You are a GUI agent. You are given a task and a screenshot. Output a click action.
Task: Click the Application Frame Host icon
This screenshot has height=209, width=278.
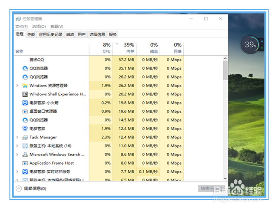tap(25, 163)
